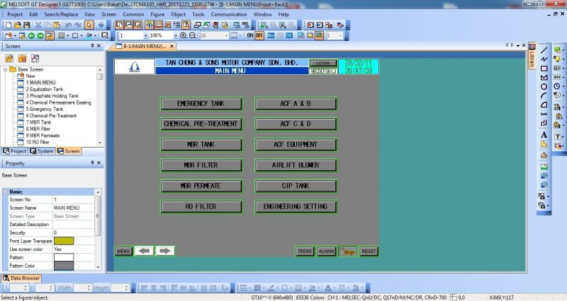Click the Front Layer Transparent color swatch
Viewport: 567px width, 301px height.
pos(64,241)
